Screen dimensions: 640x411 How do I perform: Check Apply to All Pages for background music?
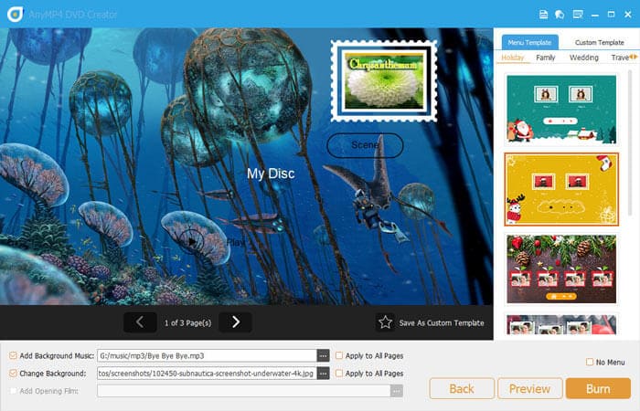tap(339, 355)
